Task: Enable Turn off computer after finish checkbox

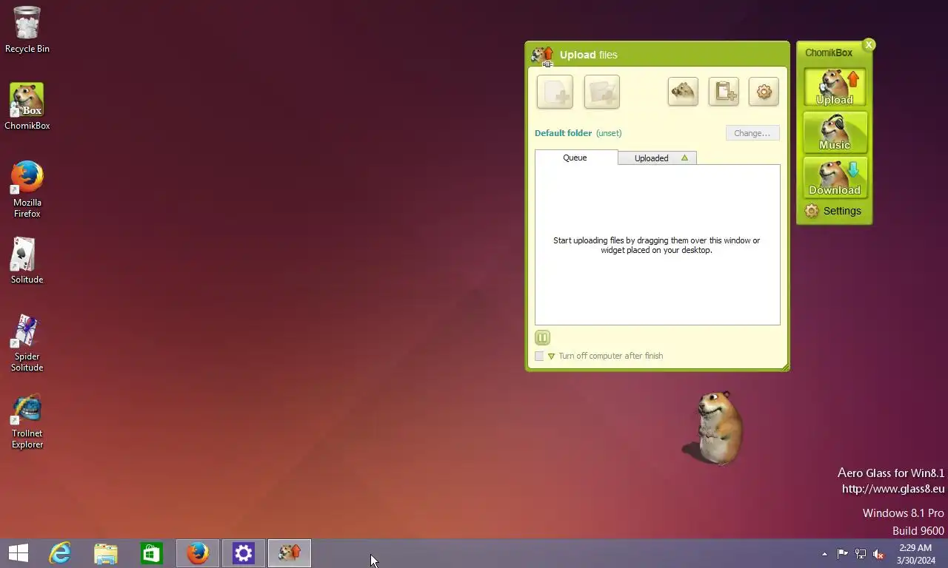Action: (x=539, y=356)
